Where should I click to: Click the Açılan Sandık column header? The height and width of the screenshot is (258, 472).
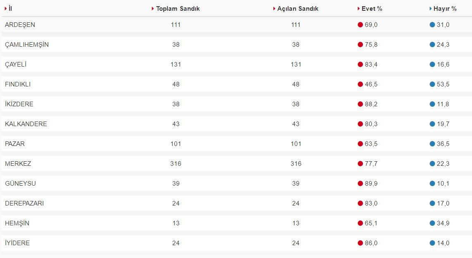click(x=298, y=9)
